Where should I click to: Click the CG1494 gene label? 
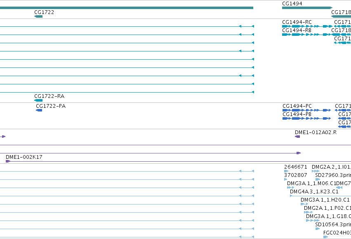tap(292, 4)
